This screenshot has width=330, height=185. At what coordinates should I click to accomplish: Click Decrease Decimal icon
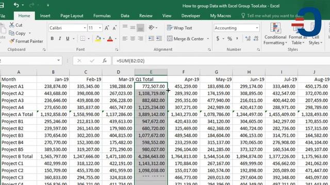tap(256, 39)
